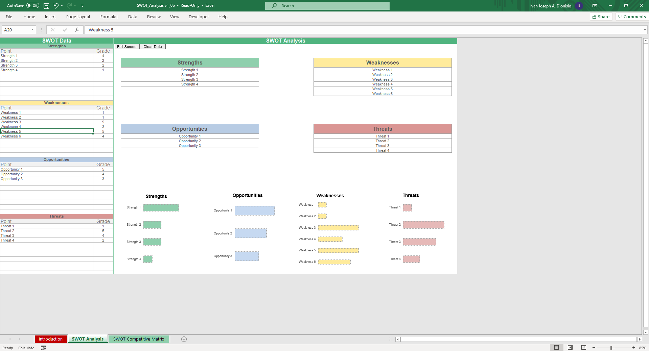Click the Clear Data button
Image resolution: width=649 pixels, height=351 pixels.
[153, 47]
